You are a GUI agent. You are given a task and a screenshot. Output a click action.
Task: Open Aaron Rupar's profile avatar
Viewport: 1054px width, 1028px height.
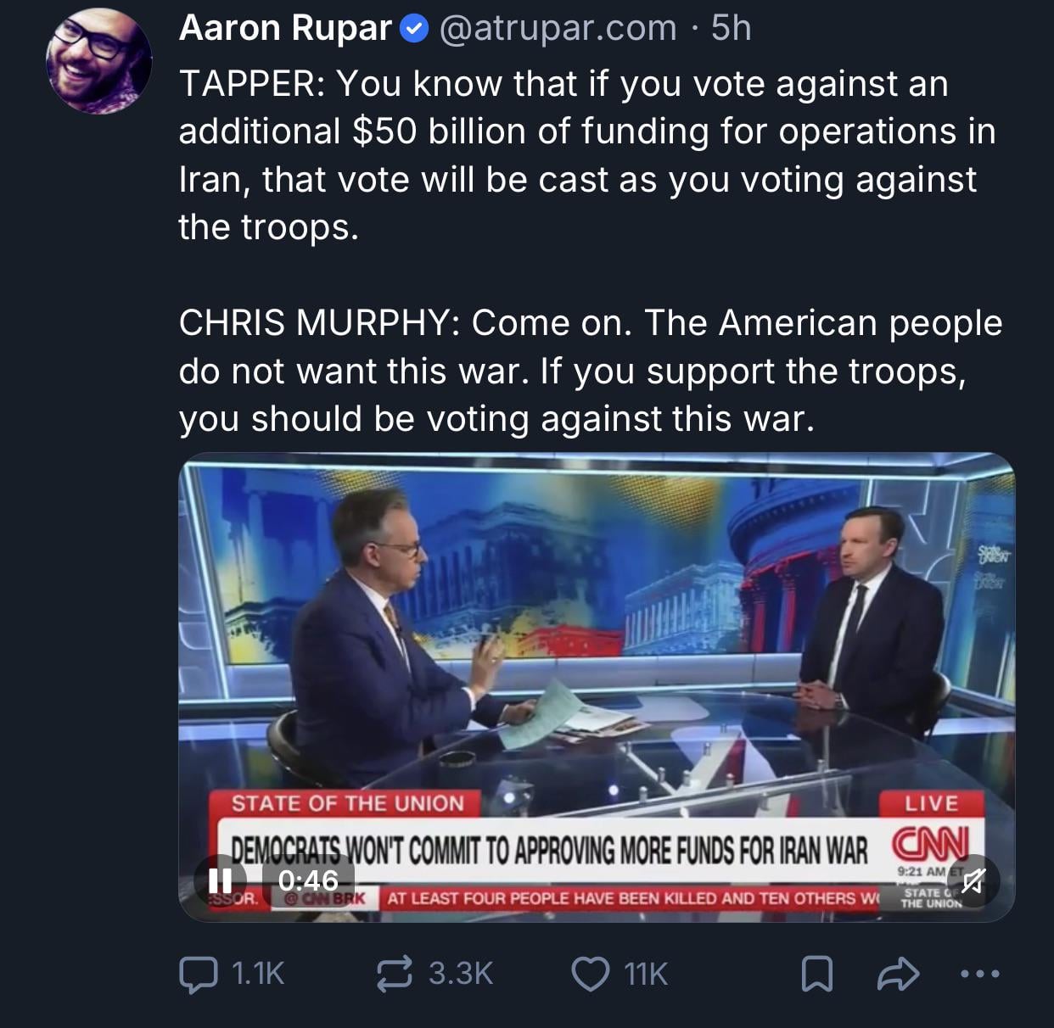(x=98, y=63)
